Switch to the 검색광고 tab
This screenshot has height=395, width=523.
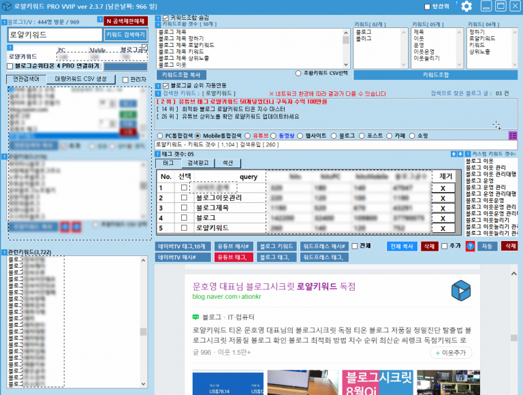pyautogui.click(x=198, y=163)
